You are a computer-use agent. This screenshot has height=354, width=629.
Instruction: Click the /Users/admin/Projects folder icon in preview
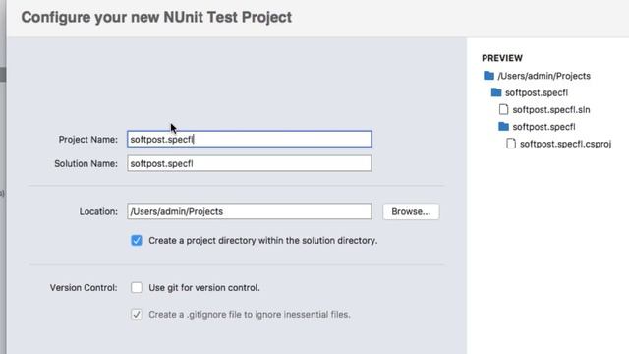coord(488,76)
